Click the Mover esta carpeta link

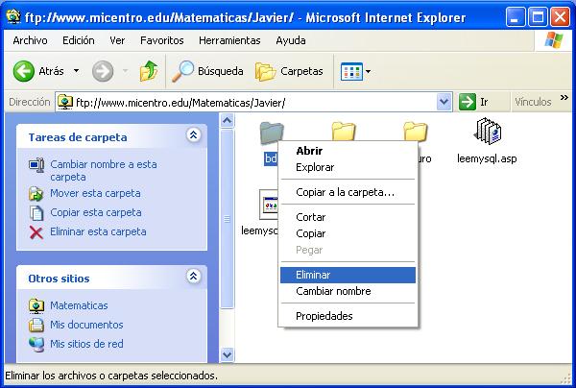[x=95, y=193]
